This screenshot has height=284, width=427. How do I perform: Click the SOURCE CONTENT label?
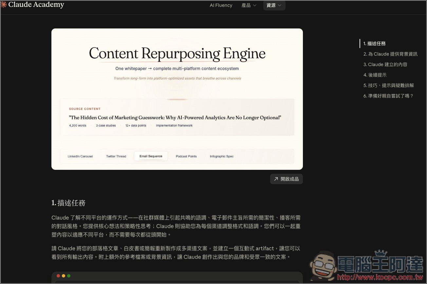85,109
